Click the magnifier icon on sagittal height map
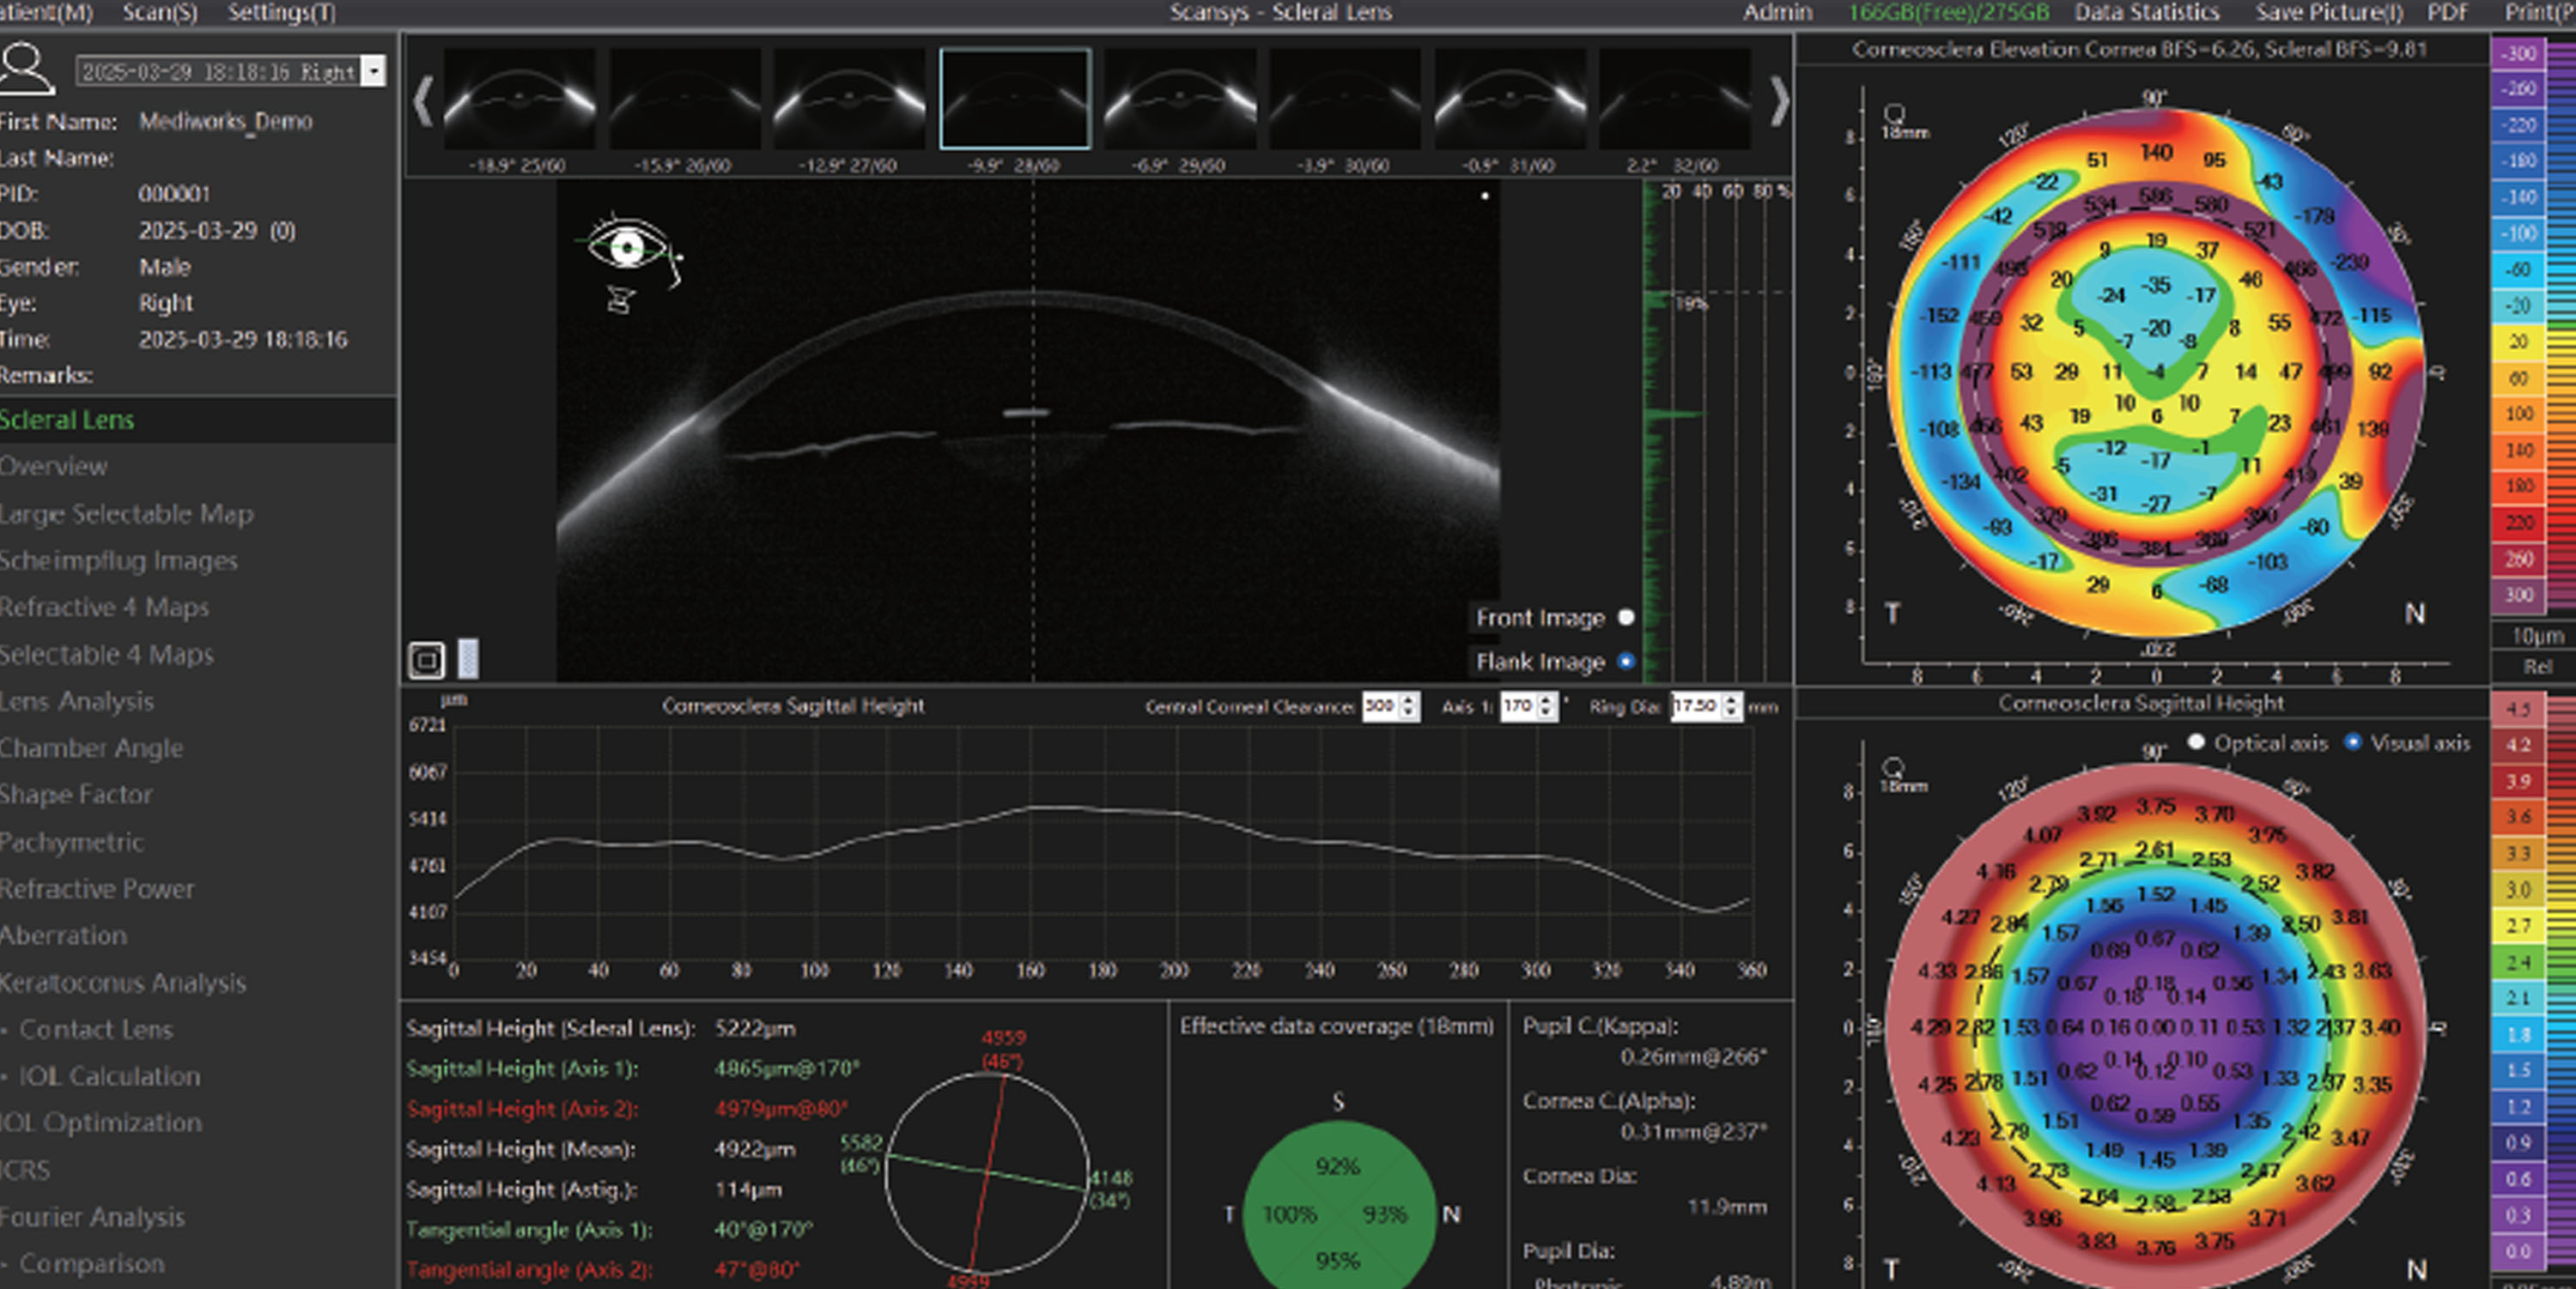The width and height of the screenshot is (2576, 1289). (1893, 767)
